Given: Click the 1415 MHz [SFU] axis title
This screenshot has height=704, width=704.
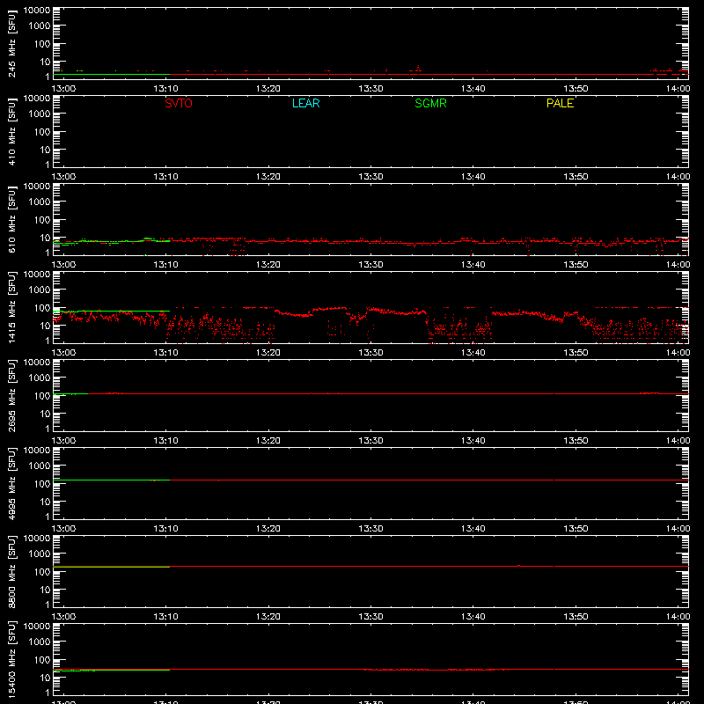Looking at the screenshot, I should click(x=11, y=307).
